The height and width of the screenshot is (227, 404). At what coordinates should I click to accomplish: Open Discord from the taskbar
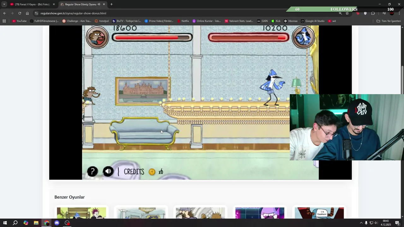(x=57, y=223)
